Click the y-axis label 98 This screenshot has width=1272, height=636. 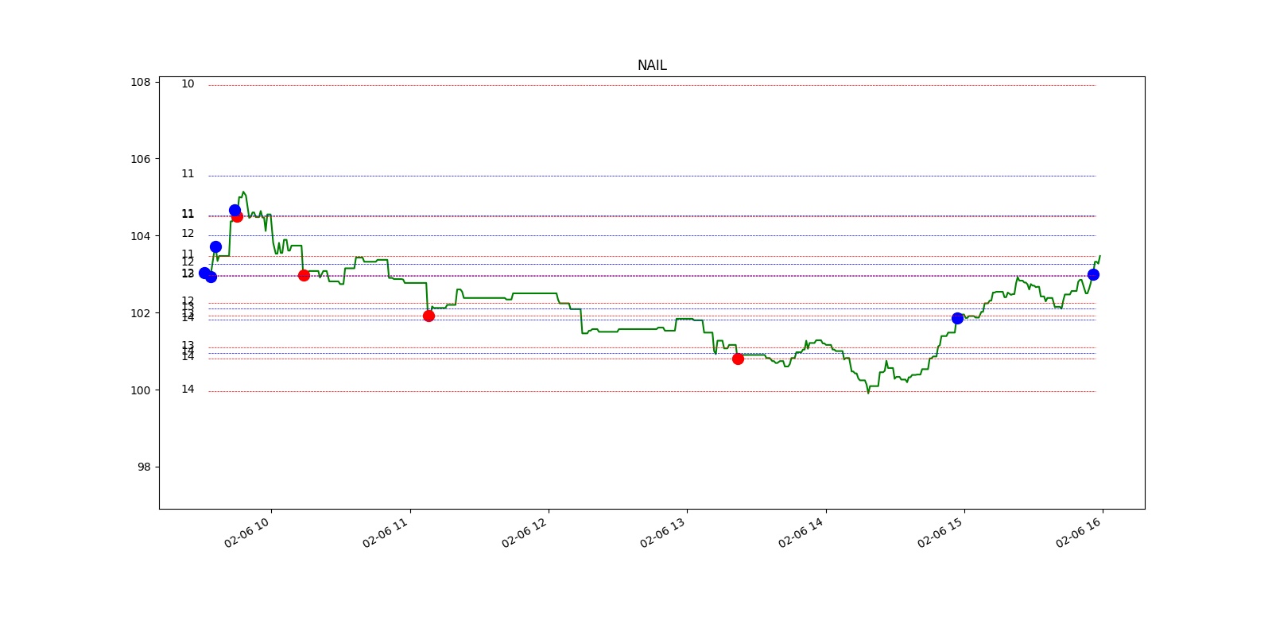144,467
